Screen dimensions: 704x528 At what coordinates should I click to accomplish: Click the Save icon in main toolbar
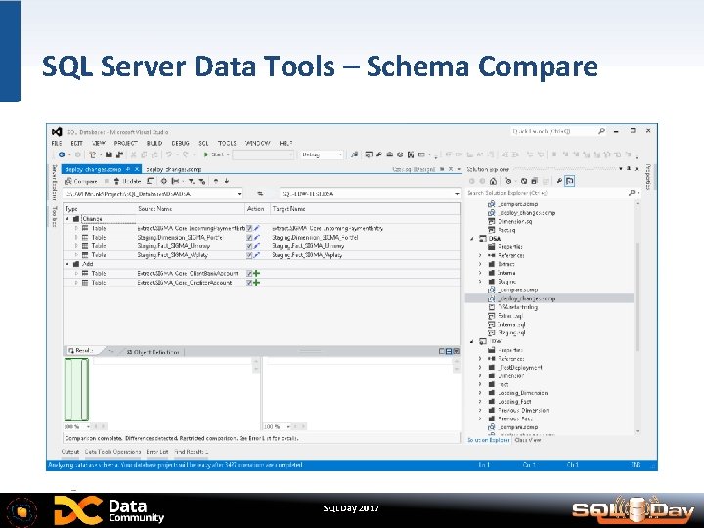[x=109, y=154]
